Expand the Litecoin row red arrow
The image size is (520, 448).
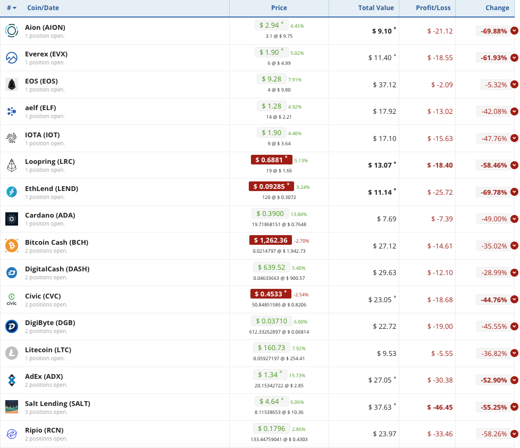pyautogui.click(x=514, y=353)
